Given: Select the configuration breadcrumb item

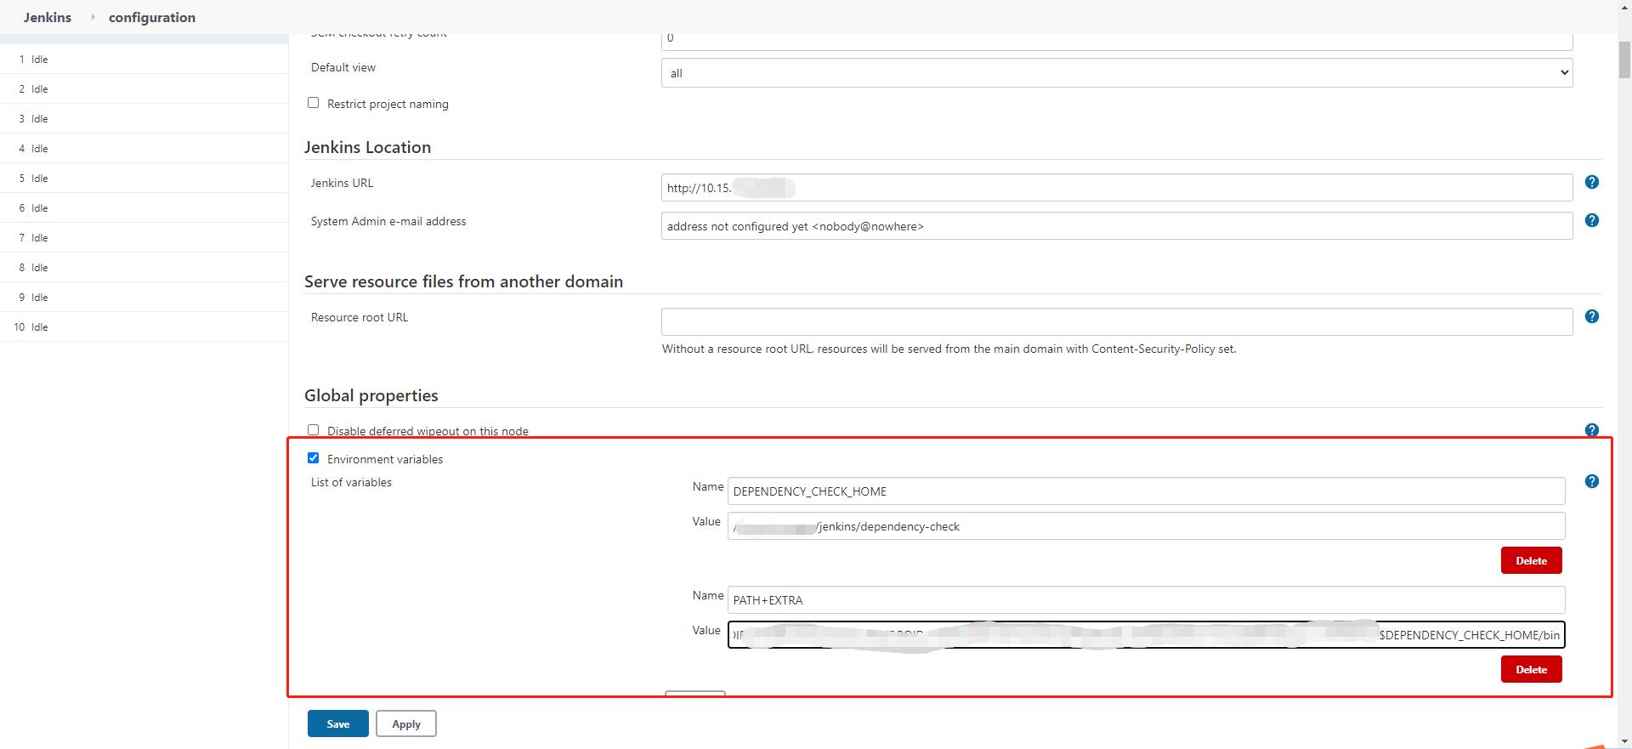Looking at the screenshot, I should [x=152, y=17].
